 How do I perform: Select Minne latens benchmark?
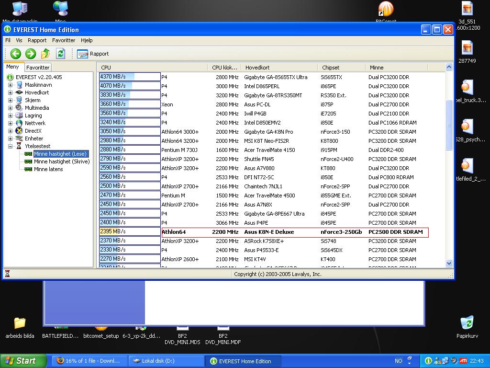[x=48, y=169]
